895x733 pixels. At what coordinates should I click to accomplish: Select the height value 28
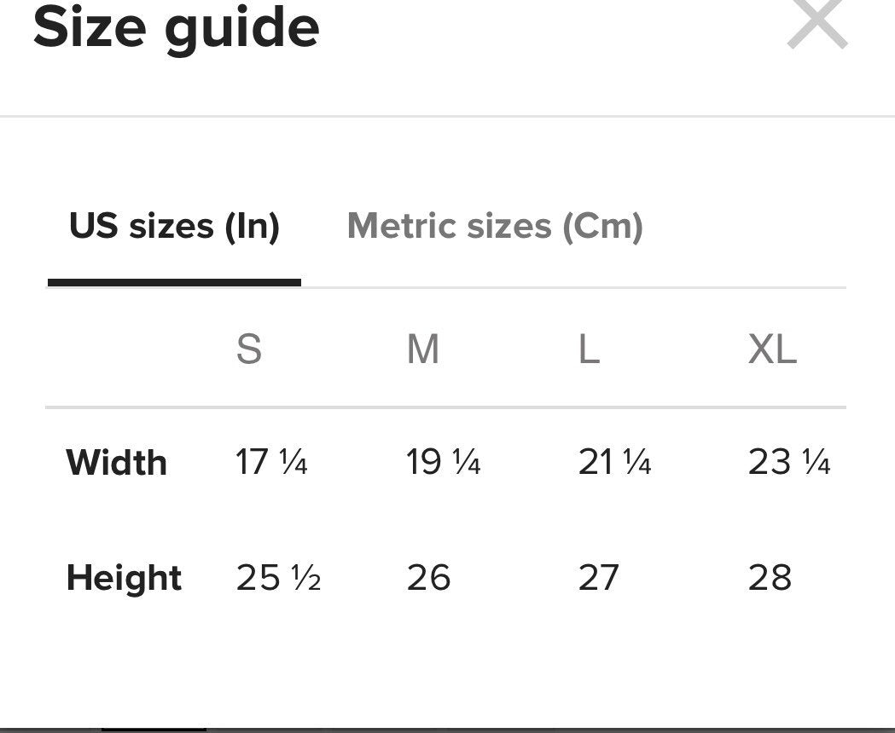click(x=770, y=577)
